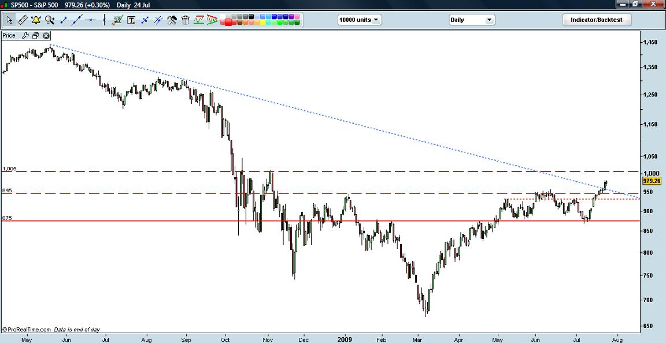The width and height of the screenshot is (666, 343).
Task: Pick the brown color swatch
Action: click(x=239, y=22)
